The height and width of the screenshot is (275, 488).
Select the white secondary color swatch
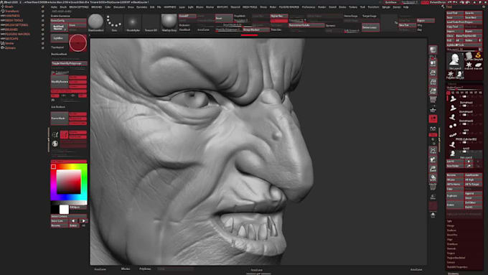coord(64,209)
